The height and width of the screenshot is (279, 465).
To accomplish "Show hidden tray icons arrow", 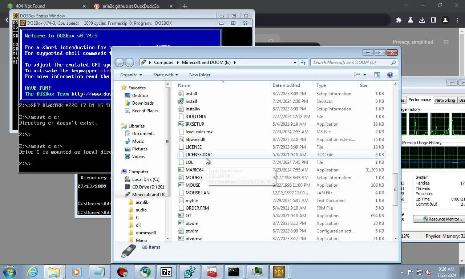I will [402, 272].
